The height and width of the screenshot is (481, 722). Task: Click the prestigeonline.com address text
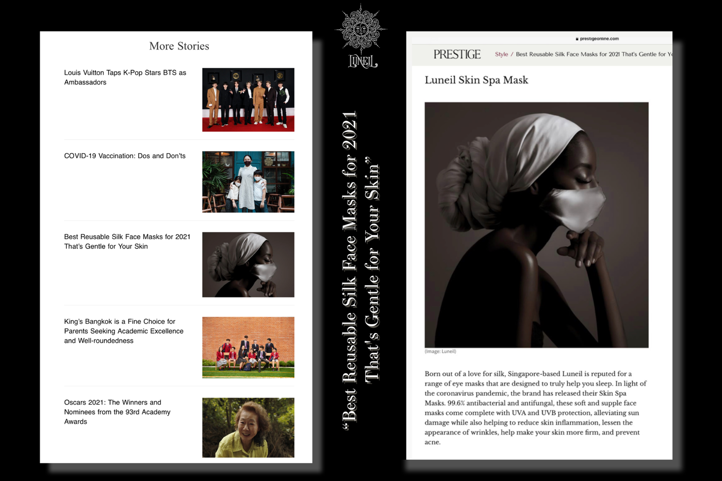coord(599,39)
